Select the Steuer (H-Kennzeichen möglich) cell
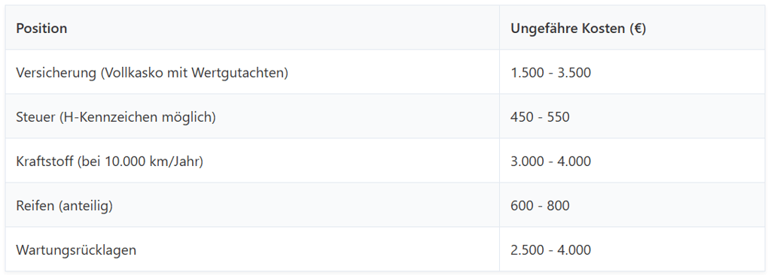The image size is (771, 275). (252, 116)
